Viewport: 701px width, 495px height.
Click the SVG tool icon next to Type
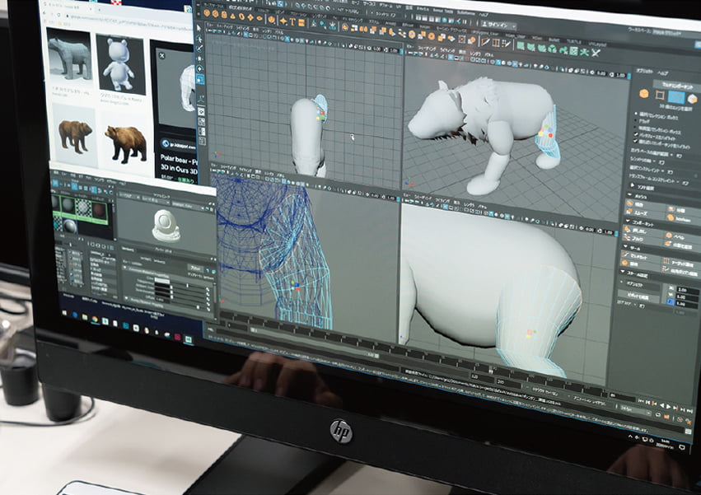click(301, 22)
